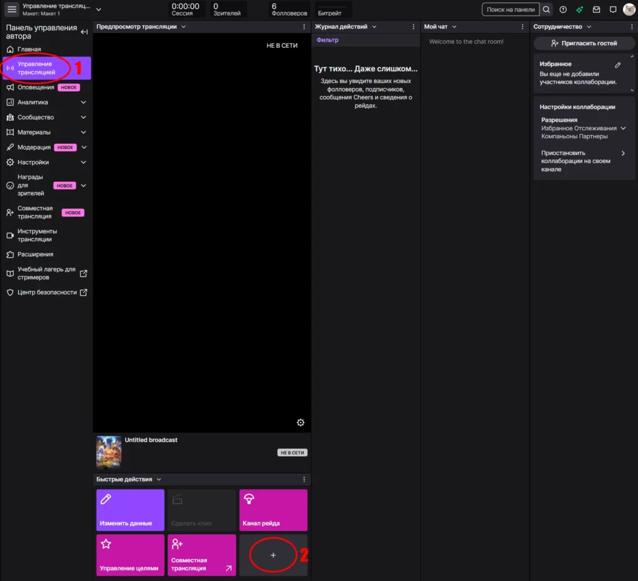This screenshot has width=638, height=581.
Task: Collapse the sidebar with arrow icon
Action: click(85, 32)
